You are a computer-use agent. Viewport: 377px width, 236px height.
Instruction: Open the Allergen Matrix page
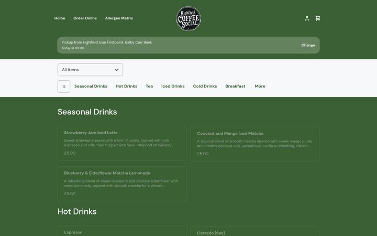[x=119, y=18]
